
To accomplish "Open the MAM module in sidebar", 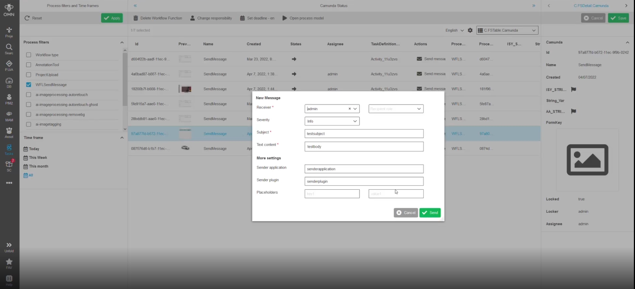I will pyautogui.click(x=9, y=116).
